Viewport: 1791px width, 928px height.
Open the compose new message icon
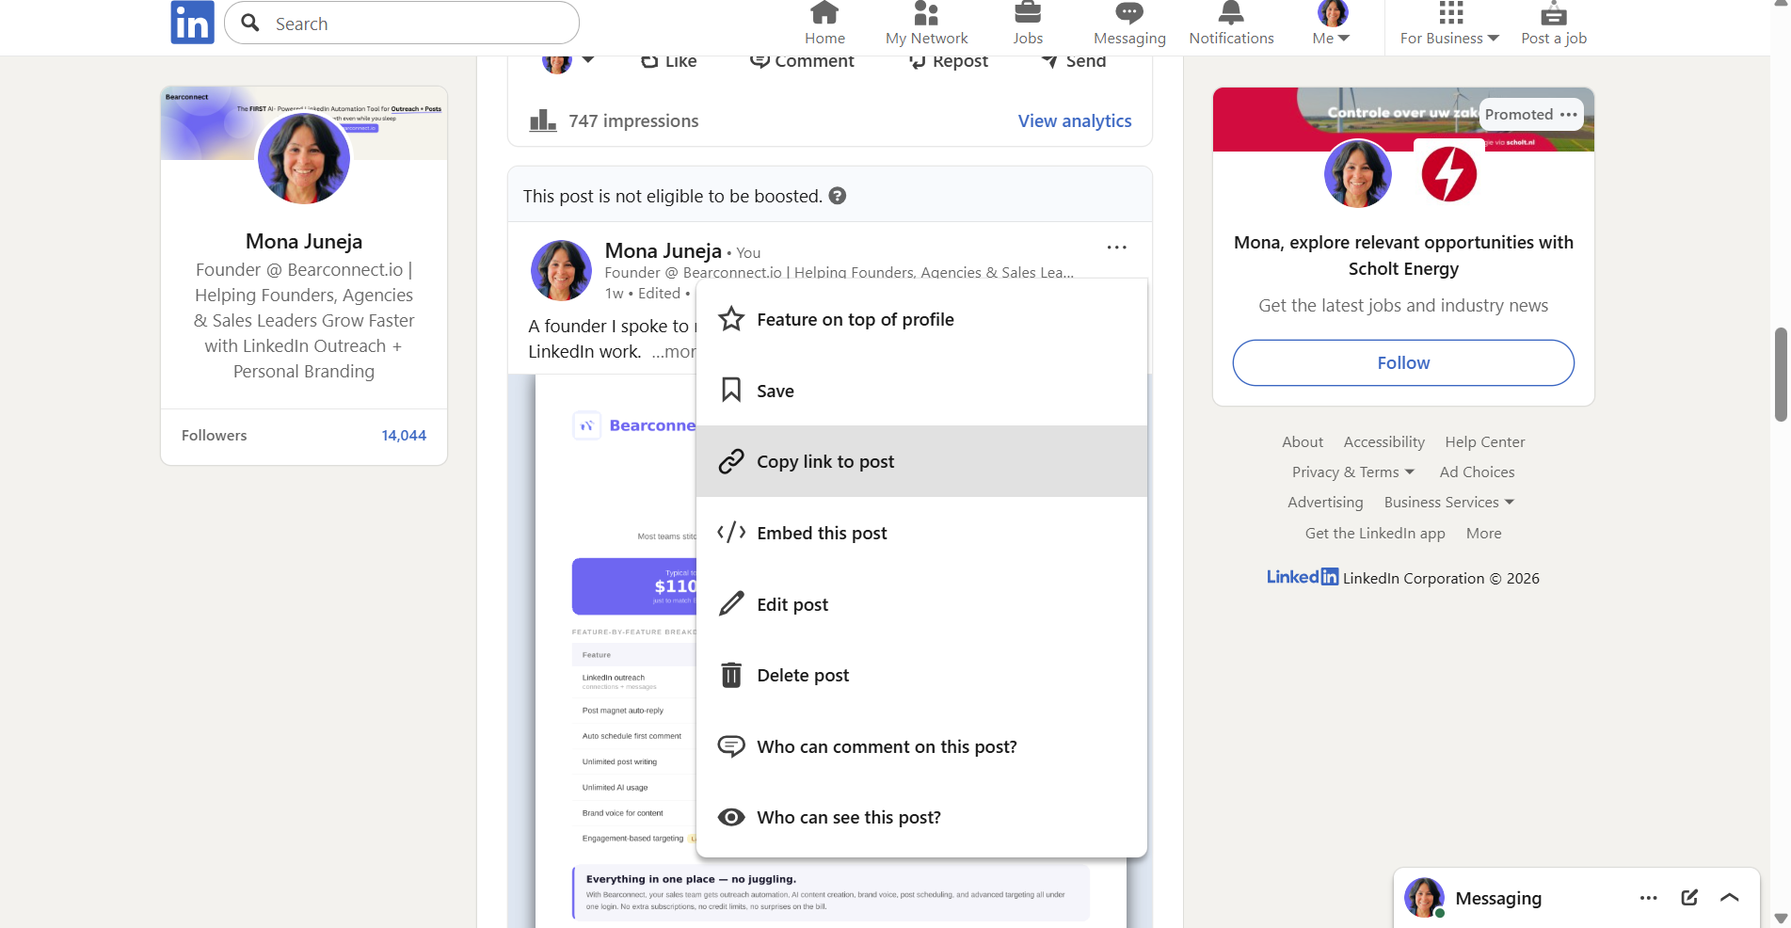pos(1688,898)
